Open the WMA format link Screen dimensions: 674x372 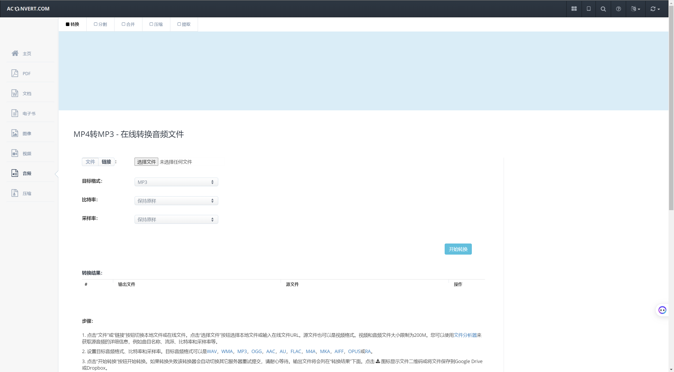point(227,351)
